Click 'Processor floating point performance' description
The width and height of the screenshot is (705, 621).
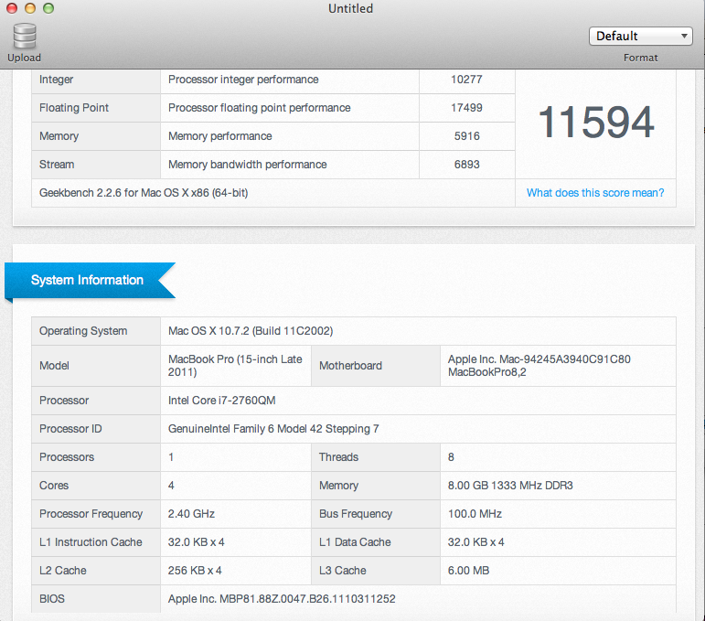pos(260,108)
